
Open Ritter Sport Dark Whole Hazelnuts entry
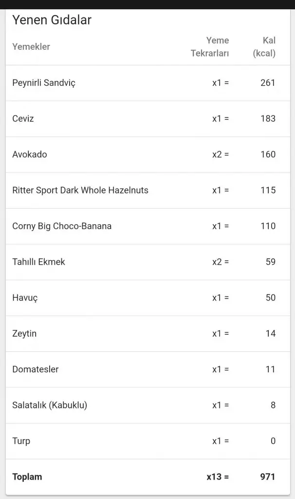coord(80,190)
